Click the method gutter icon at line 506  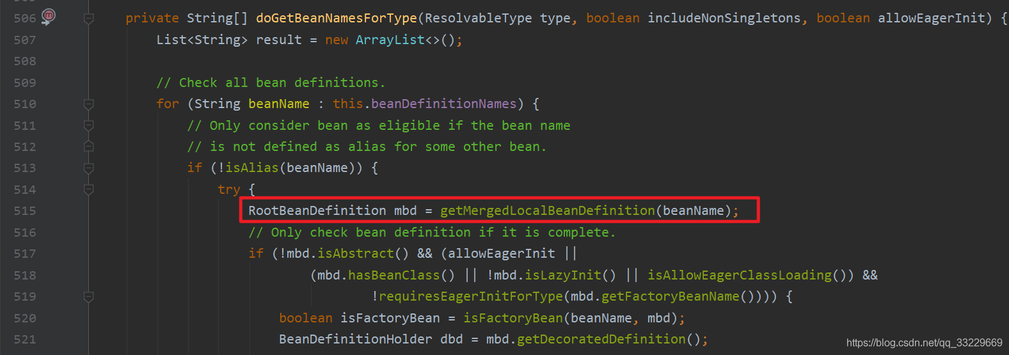point(49,17)
